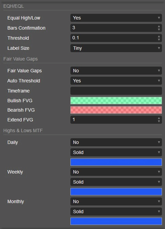The image size is (165, 229).
Task: Expand the Auto Threshold dropdown
Action: (116, 81)
